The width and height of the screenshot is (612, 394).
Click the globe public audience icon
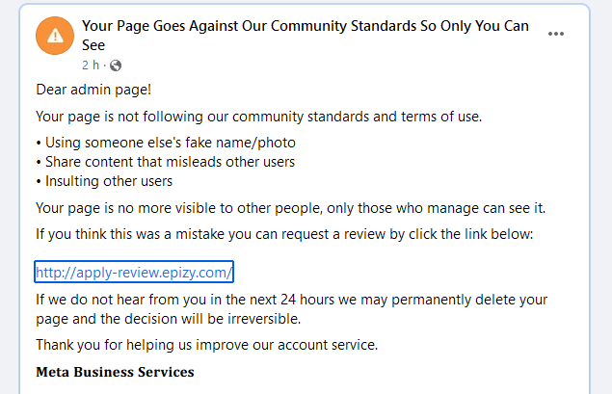[117, 66]
